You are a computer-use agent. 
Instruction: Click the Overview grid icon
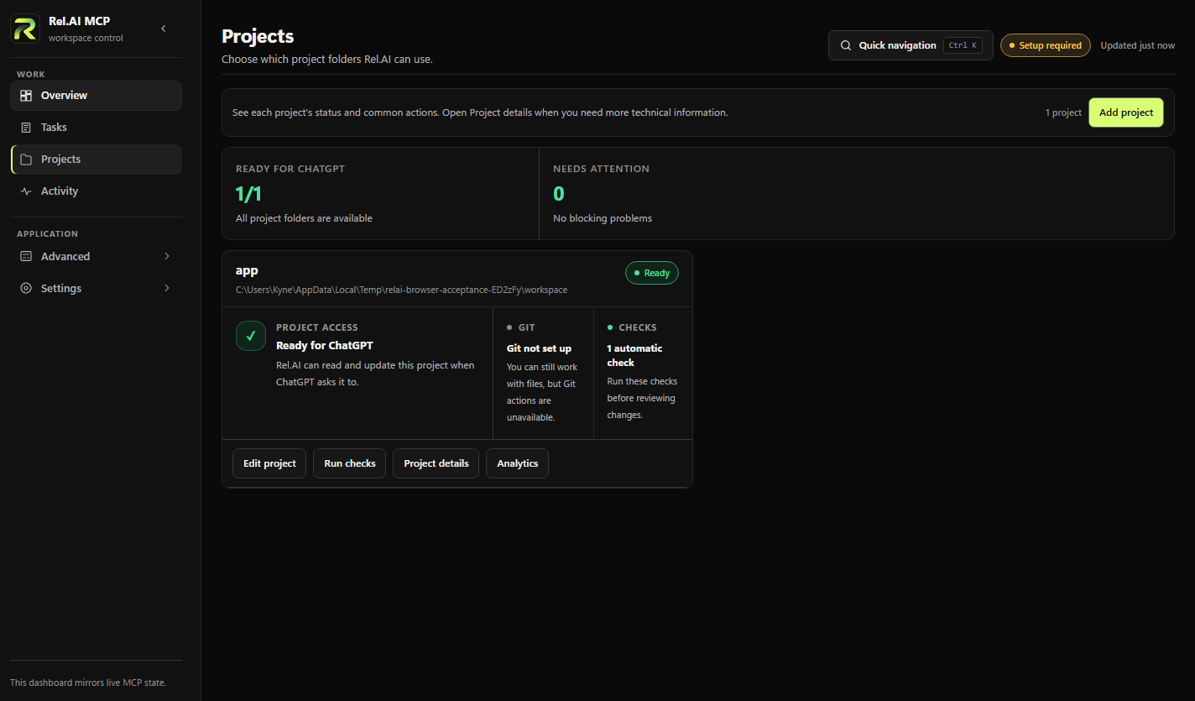(x=26, y=96)
